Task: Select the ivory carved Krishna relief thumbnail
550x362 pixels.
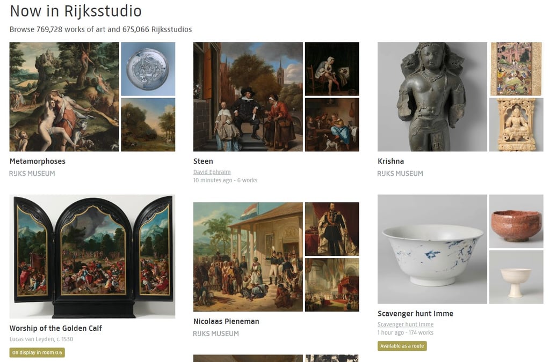Action: tap(516, 124)
